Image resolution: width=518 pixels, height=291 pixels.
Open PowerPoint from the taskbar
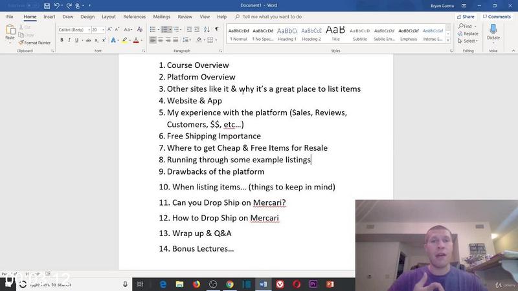[330, 284]
